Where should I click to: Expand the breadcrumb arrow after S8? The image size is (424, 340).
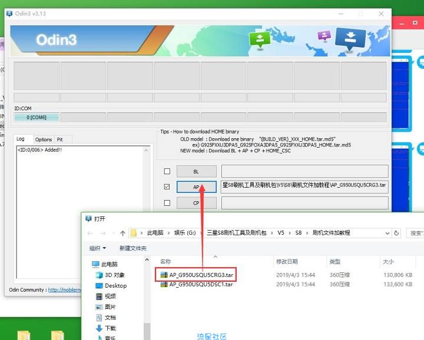click(x=307, y=233)
